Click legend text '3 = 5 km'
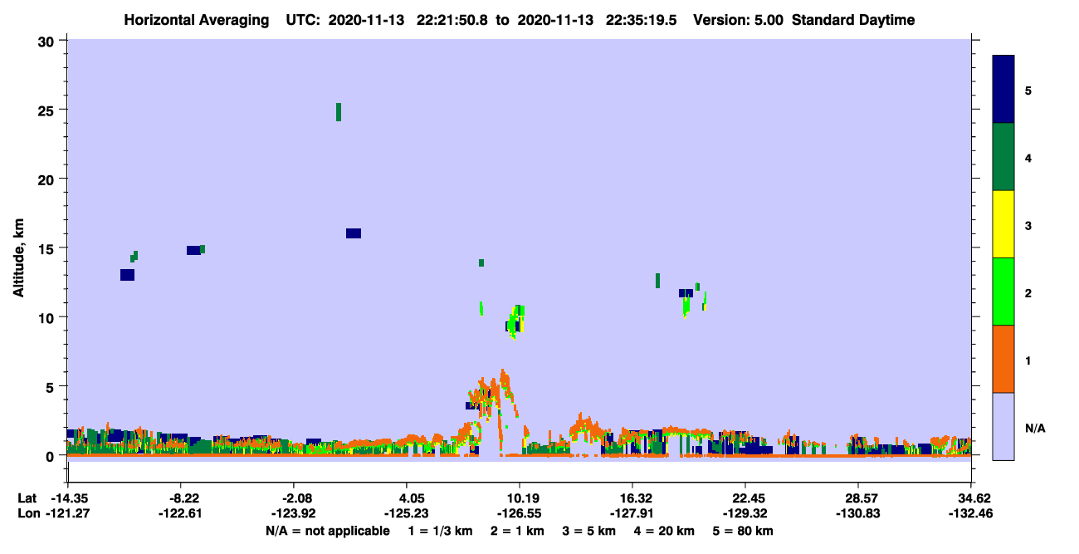 589,531
